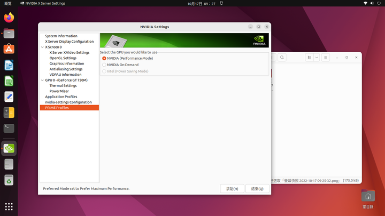Select NVIDIA On-Demand radio button
Viewport: 385px width, 216px height.
click(104, 65)
